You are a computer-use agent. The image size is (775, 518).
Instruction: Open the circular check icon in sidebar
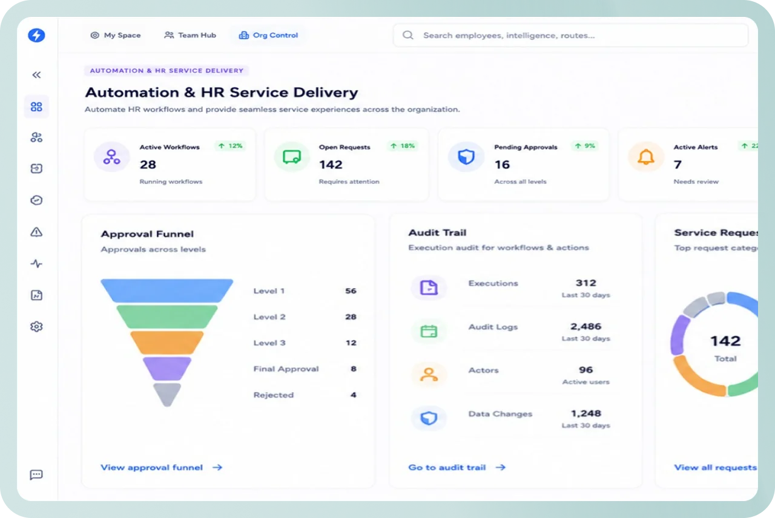pos(36,200)
